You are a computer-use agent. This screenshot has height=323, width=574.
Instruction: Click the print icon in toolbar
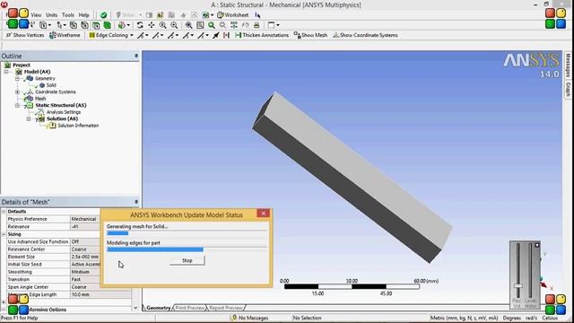click(257, 25)
